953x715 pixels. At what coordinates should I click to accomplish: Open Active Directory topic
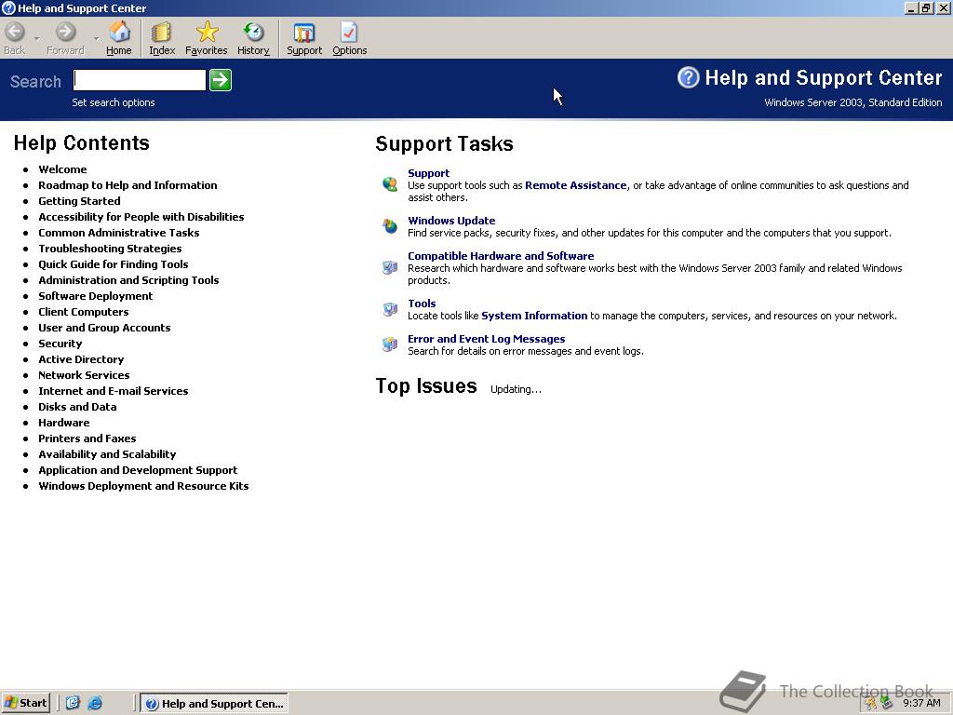[81, 358]
